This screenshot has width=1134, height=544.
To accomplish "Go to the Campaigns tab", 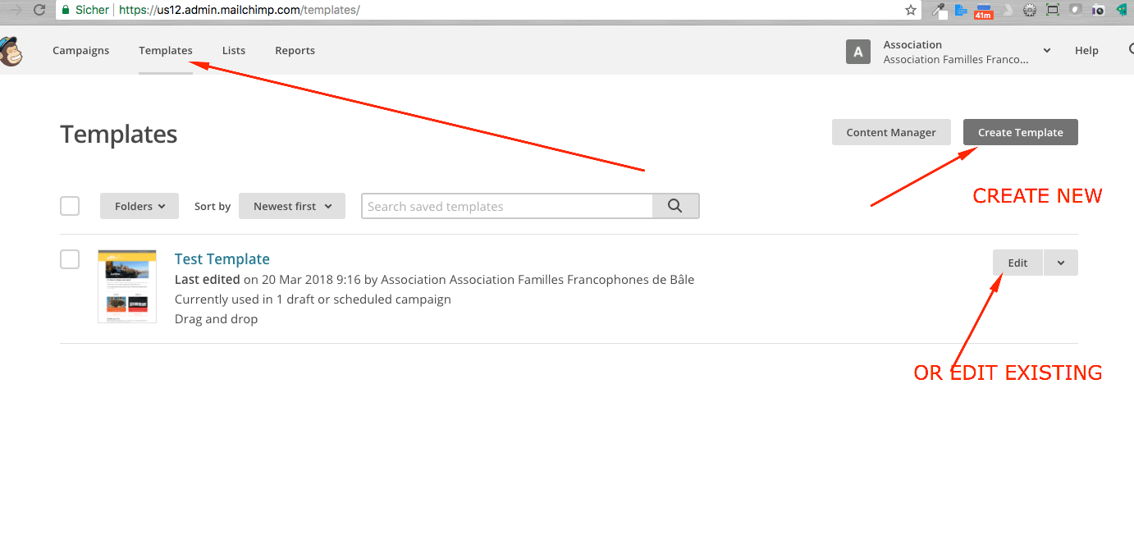I will click(80, 51).
